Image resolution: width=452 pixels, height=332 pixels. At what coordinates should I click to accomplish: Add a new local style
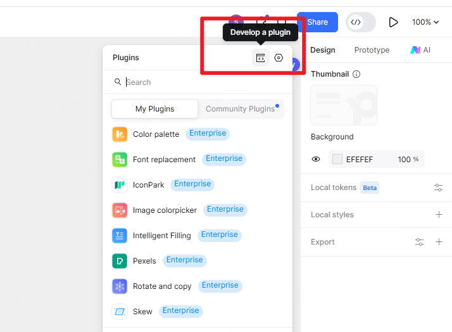point(439,215)
